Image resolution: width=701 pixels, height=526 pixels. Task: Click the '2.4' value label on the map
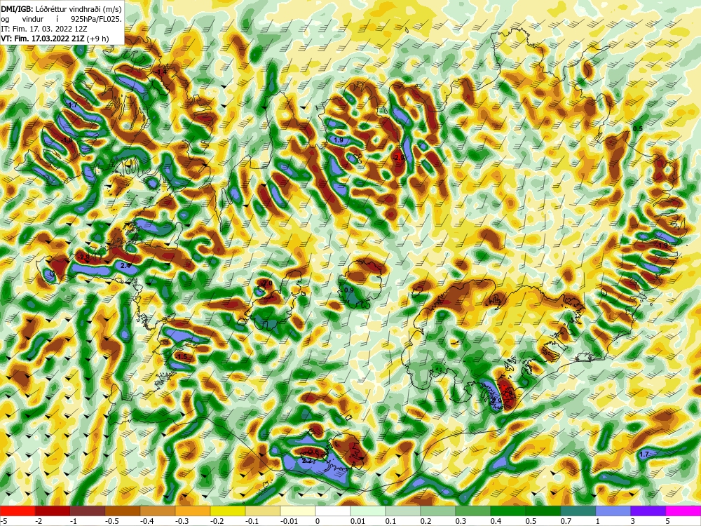[x=125, y=265]
